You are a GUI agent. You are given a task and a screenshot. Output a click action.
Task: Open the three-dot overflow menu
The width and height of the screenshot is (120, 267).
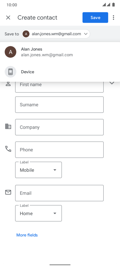tap(113, 18)
